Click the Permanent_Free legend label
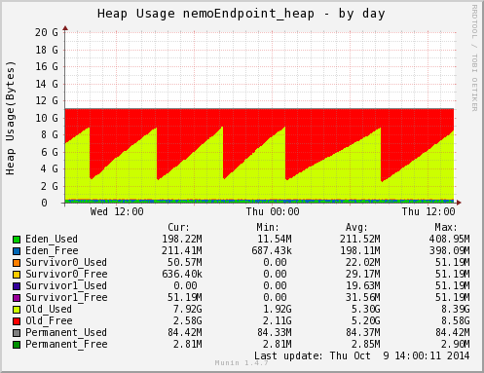The width and height of the screenshot is (484, 373). point(66,344)
